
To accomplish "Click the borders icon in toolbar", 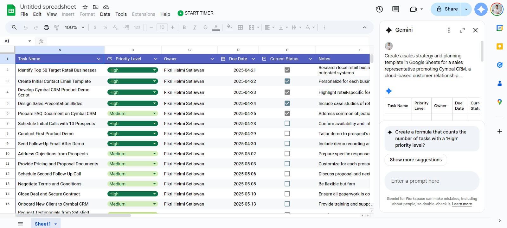I will click(x=241, y=28).
